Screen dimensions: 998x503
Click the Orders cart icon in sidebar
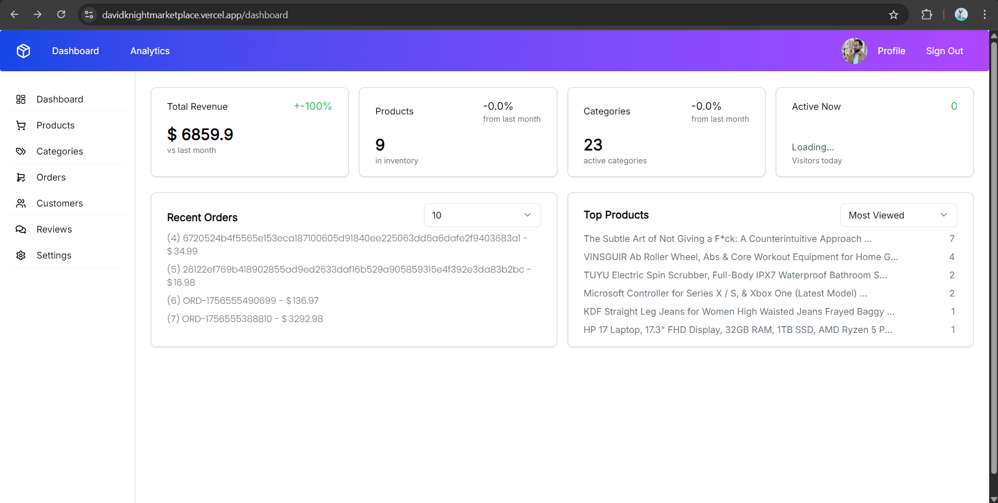coord(21,177)
